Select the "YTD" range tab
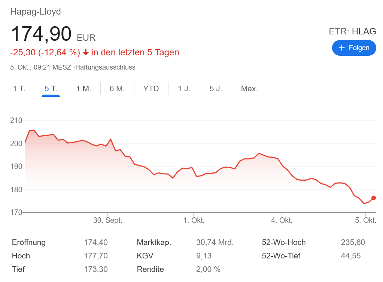Screen dimensions: 383x282 tap(151, 89)
